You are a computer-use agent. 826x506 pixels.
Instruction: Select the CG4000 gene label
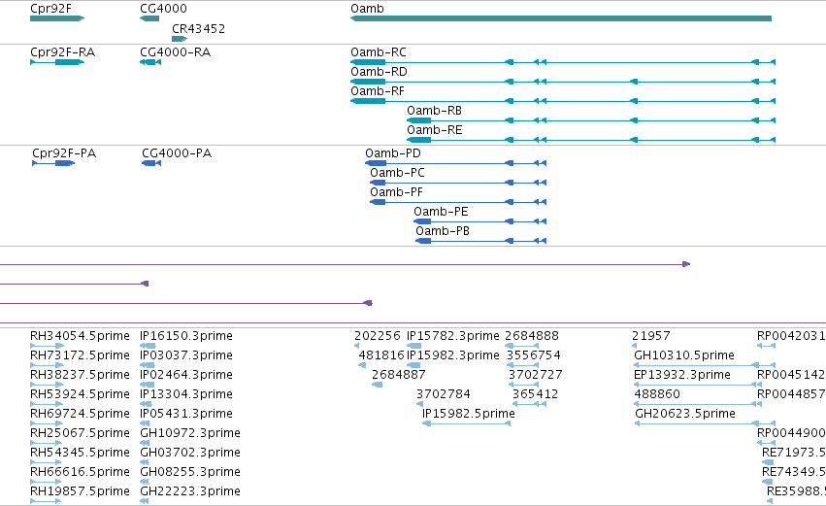pos(163,9)
